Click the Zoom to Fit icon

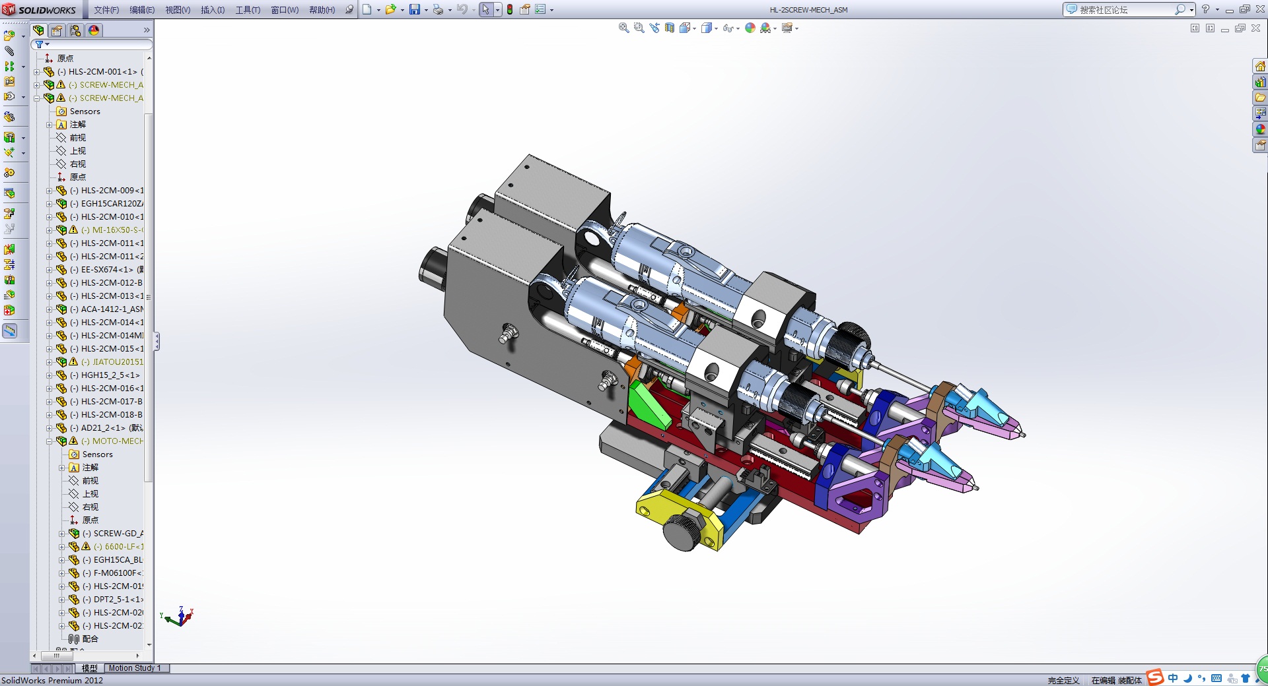(x=623, y=28)
